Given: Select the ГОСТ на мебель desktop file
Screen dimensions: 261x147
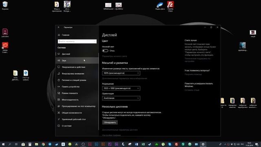Looking at the screenshot, I should [x=26, y=75].
